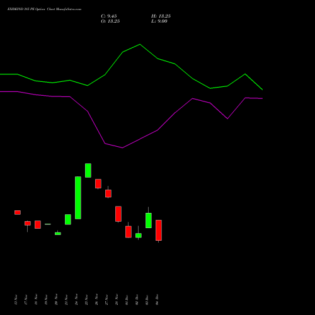Click the 26 Nov date axis label
Screen dimensions: 315x315
click(96, 300)
